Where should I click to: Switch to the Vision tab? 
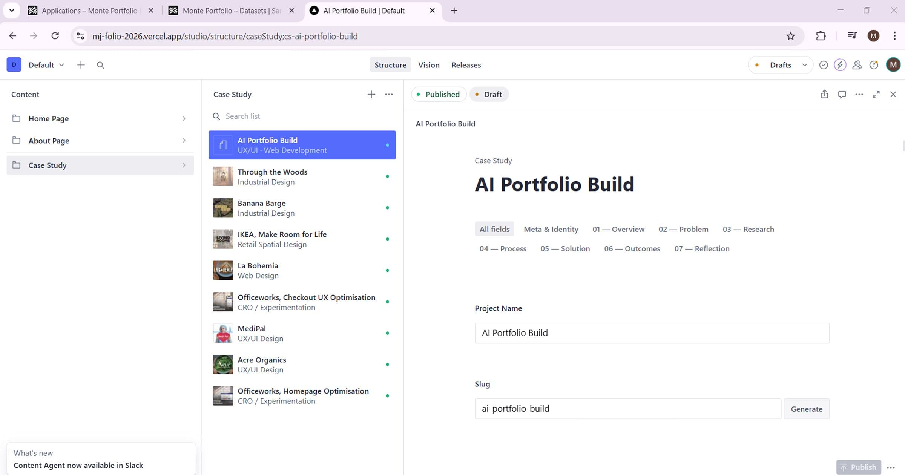[428, 65]
